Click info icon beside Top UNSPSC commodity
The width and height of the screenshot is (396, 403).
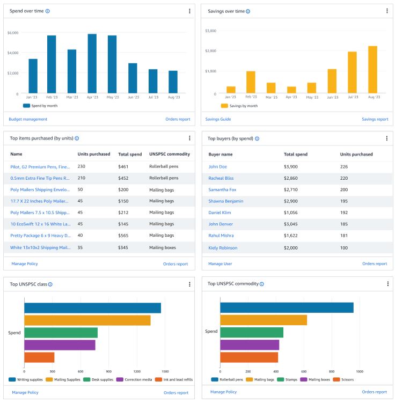[262, 284]
